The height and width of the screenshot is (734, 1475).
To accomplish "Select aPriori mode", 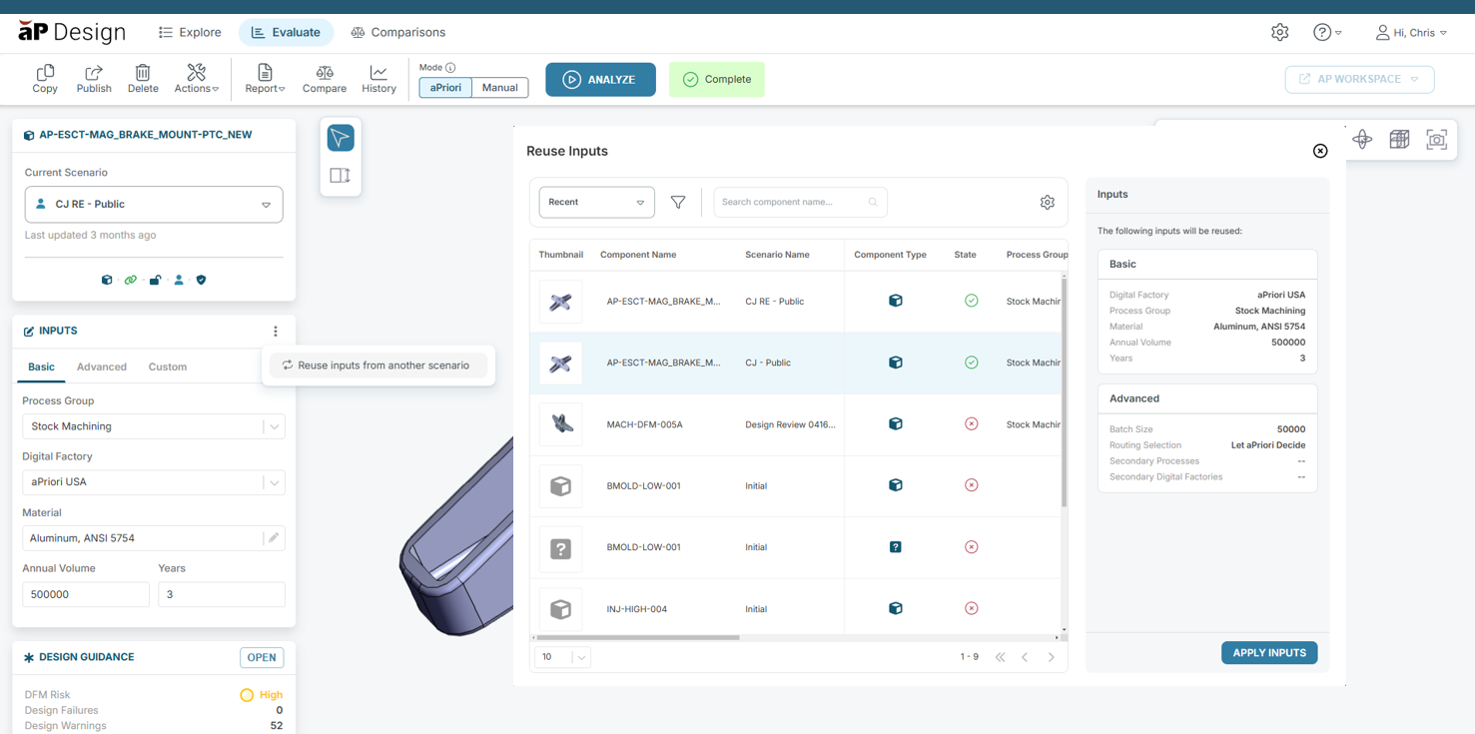I will [x=445, y=88].
